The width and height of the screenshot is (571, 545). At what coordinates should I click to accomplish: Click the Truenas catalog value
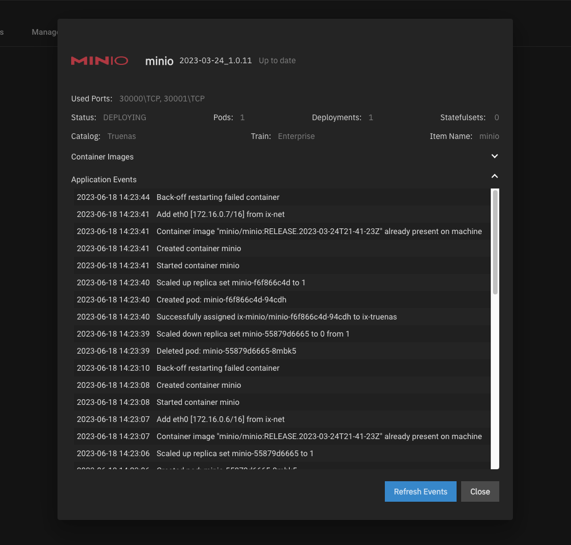[x=122, y=136]
